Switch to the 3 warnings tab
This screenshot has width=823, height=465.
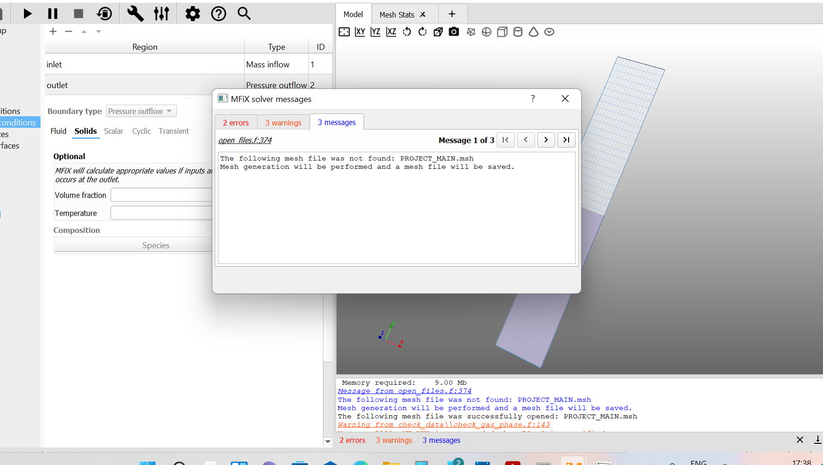[x=283, y=123]
